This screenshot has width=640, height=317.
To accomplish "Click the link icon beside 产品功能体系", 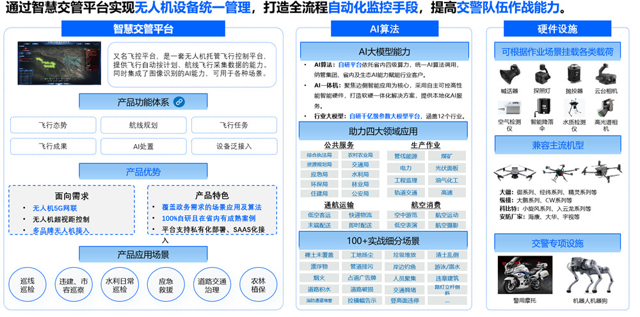I will [x=179, y=102].
